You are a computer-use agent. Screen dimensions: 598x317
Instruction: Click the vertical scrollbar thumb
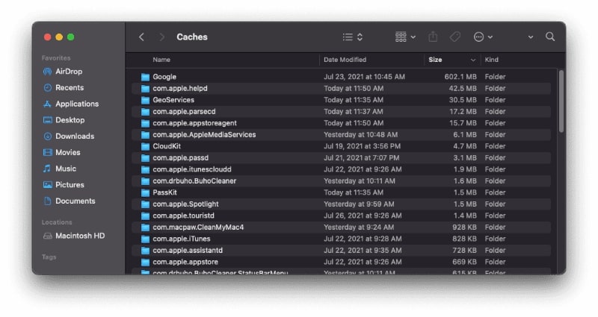(561, 101)
